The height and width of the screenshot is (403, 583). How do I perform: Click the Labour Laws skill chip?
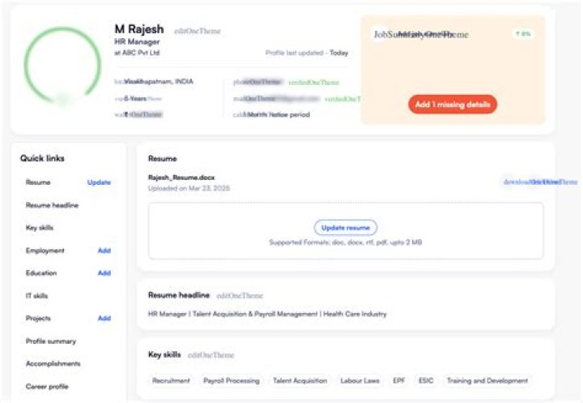point(360,380)
